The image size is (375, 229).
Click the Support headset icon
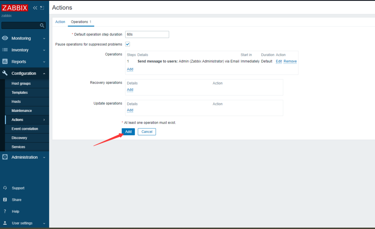pos(5,188)
